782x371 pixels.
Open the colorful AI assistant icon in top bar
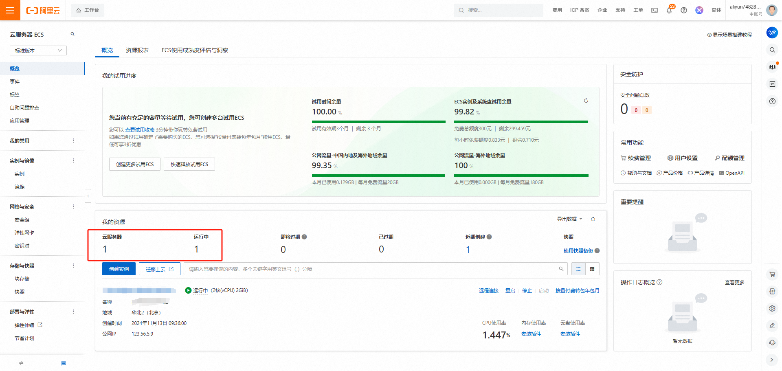[x=699, y=10]
